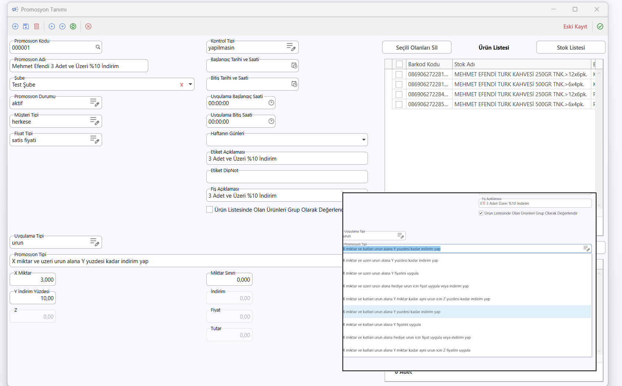This screenshot has height=386, width=622.
Task: Click list-edit icon in main Uygulama Tipi field
Action: 95,242
